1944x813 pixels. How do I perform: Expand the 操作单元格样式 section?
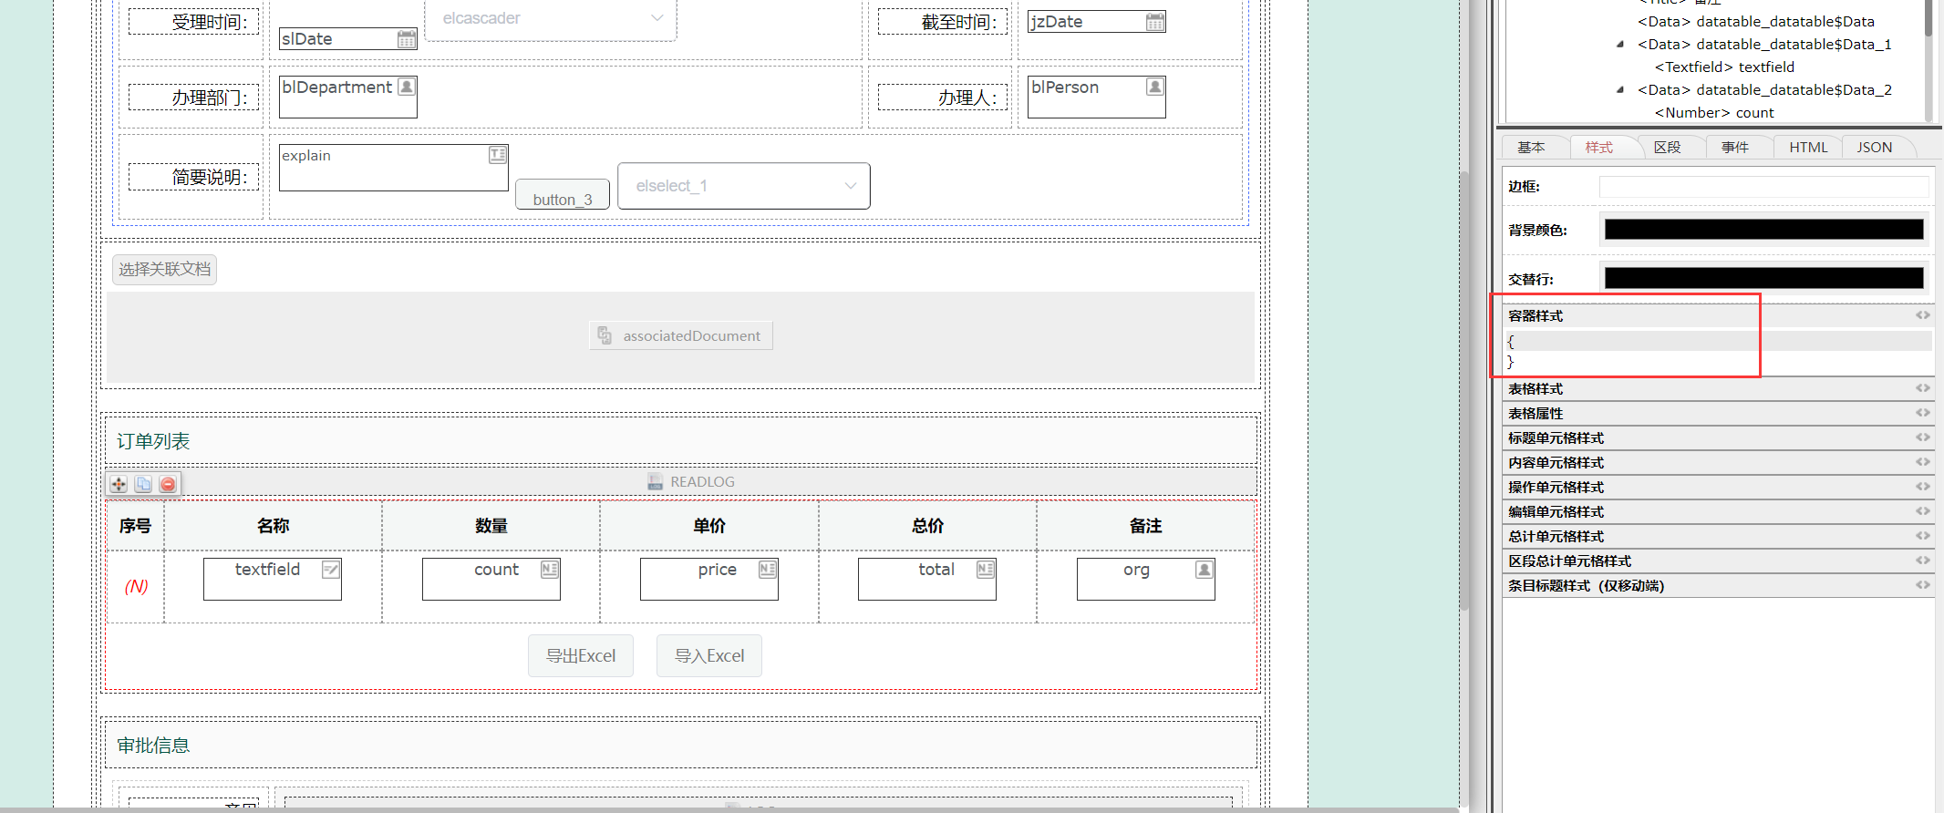click(1718, 487)
